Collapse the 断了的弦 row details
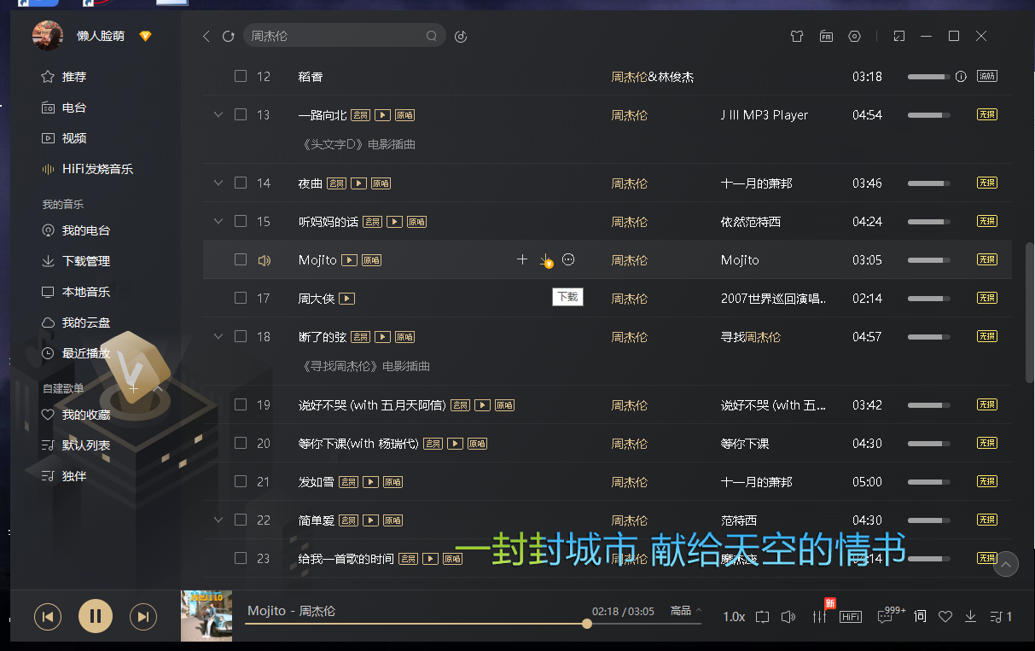Viewport: 1035px width, 651px height. [218, 336]
